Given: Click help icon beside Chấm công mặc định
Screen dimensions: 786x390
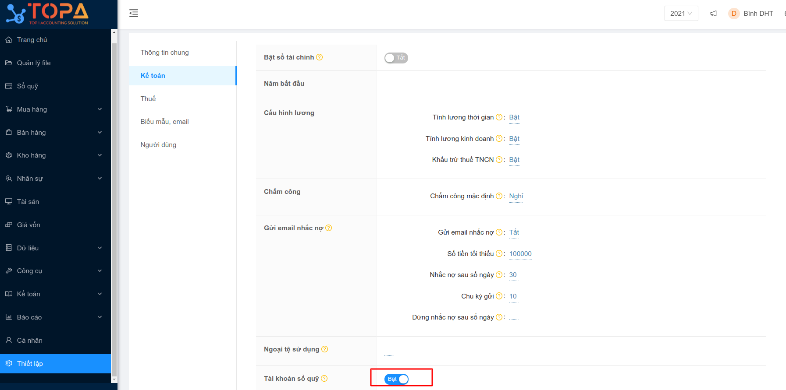Looking at the screenshot, I should pos(499,196).
